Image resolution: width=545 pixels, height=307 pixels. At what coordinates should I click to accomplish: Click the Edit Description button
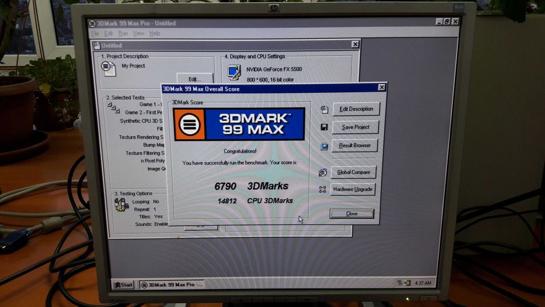pyautogui.click(x=356, y=109)
